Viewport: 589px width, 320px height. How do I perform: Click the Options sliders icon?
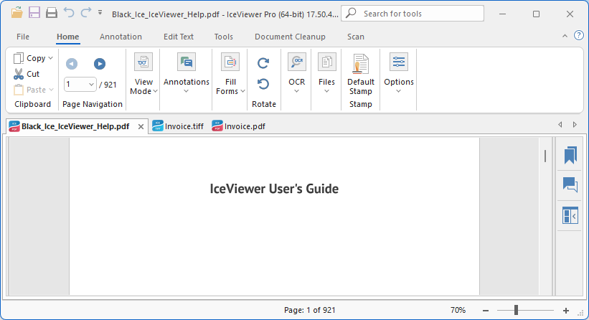point(399,62)
